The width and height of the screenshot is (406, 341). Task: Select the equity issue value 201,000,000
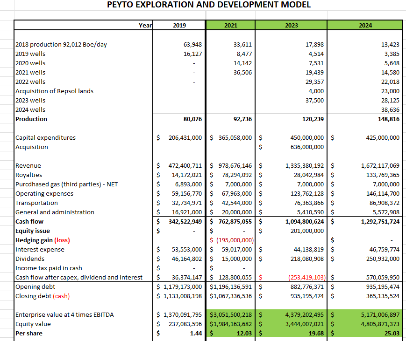(307, 231)
